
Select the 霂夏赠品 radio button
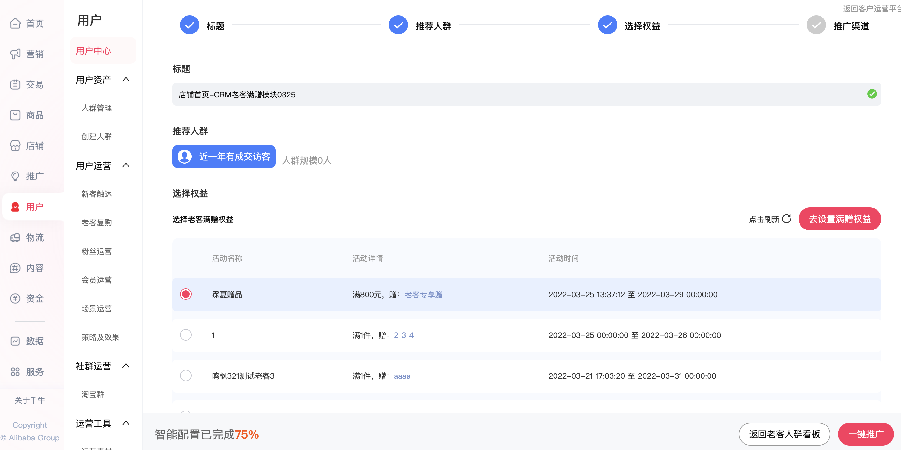(186, 294)
